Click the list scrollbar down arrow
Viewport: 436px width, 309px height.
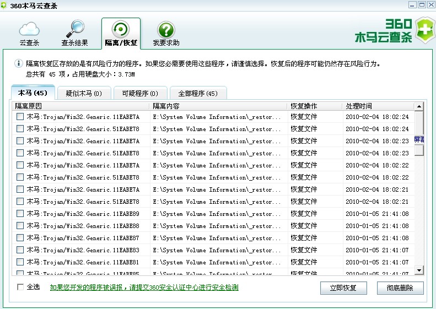419,270
